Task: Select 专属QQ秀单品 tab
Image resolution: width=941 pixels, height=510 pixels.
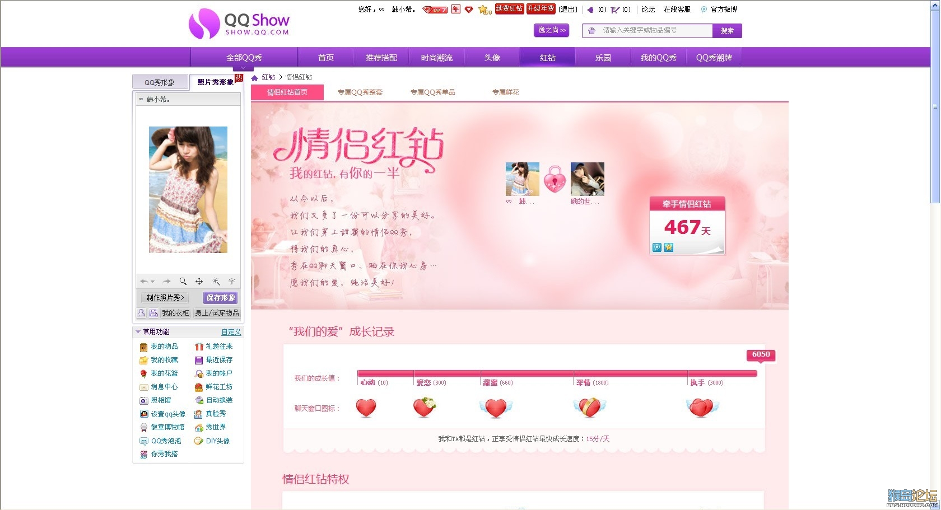Action: point(433,92)
